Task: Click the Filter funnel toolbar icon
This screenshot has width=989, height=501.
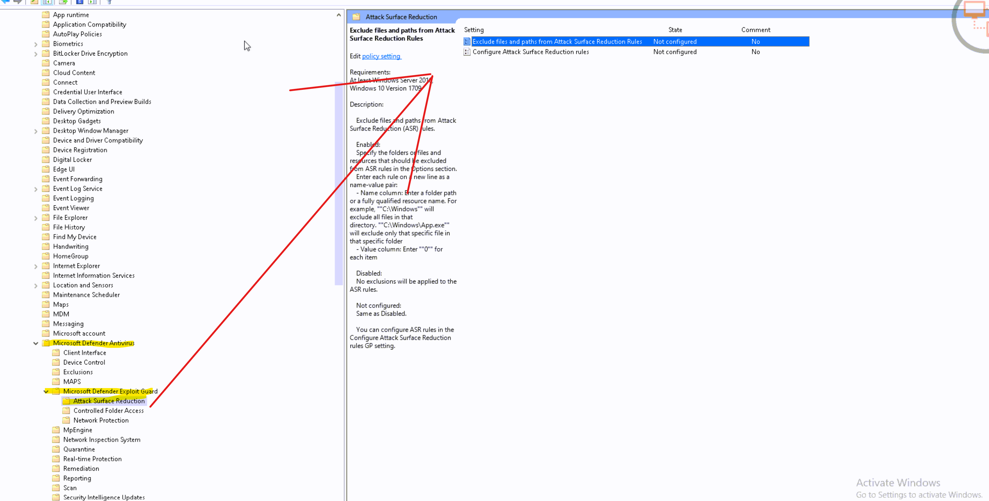Action: tap(109, 2)
